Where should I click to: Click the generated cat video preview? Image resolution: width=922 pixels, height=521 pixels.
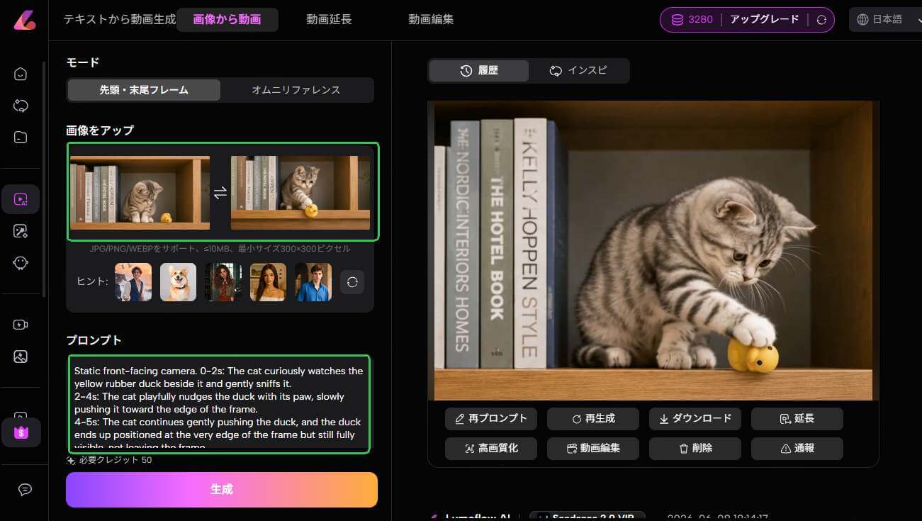653,250
